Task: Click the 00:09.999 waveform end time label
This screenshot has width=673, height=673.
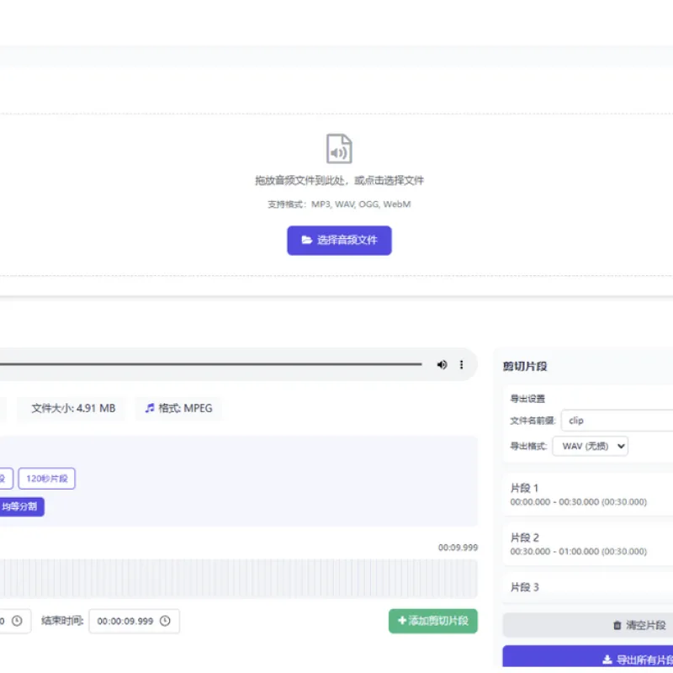Action: tap(458, 548)
